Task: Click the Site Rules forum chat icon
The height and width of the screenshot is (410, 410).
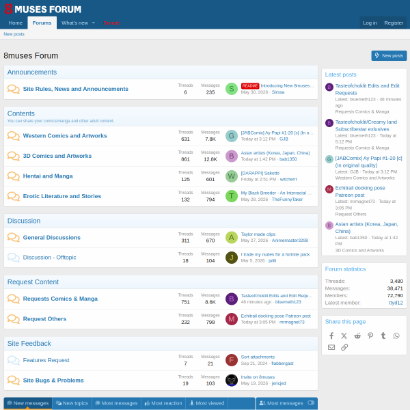Action: point(14,89)
